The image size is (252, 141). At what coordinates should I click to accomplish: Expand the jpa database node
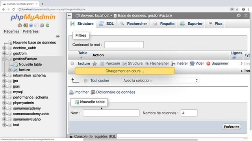4,81
